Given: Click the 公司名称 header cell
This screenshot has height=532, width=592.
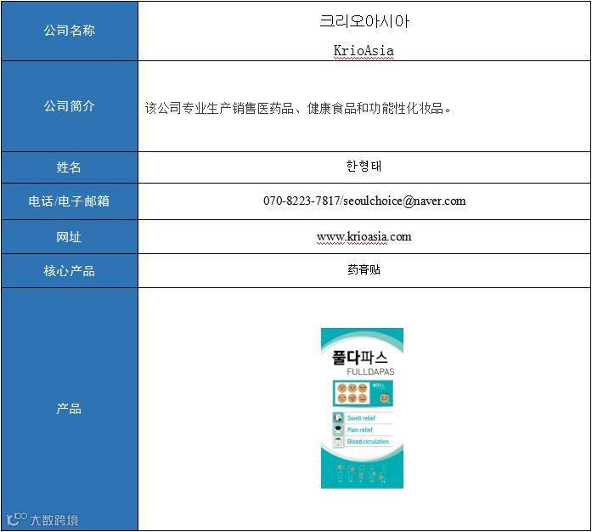Looking at the screenshot, I should point(70,31).
